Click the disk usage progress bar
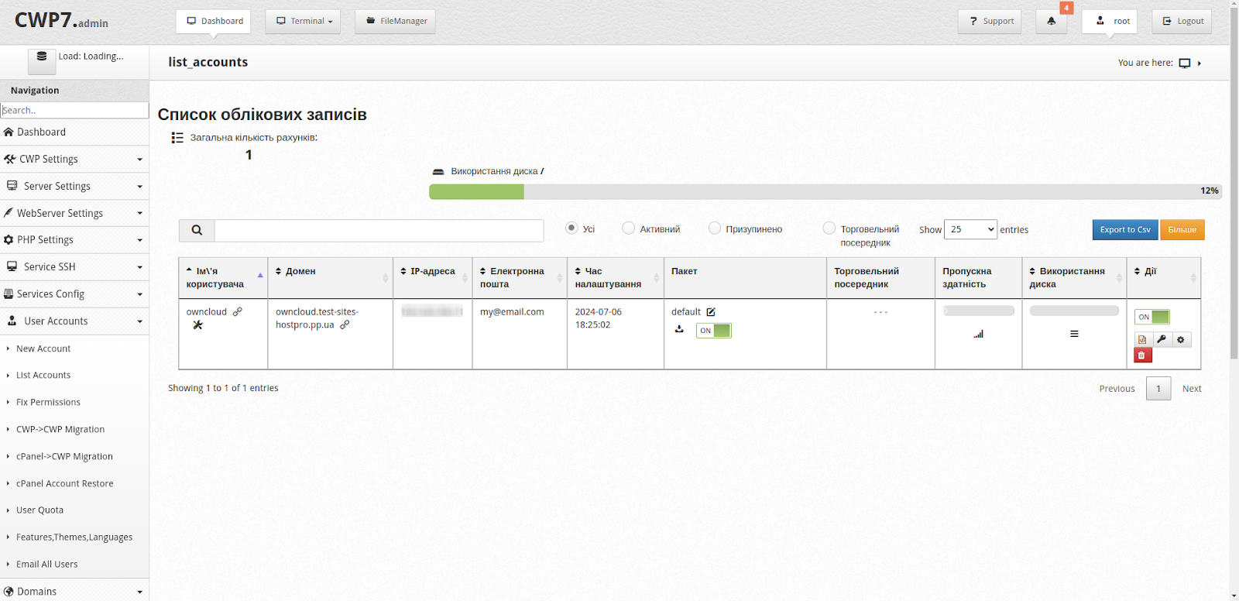 pyautogui.click(x=825, y=191)
